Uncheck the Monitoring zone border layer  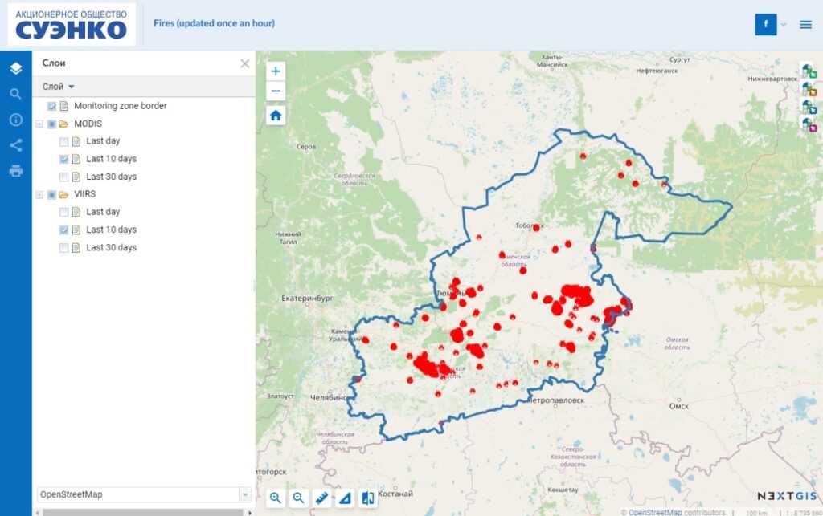point(52,106)
